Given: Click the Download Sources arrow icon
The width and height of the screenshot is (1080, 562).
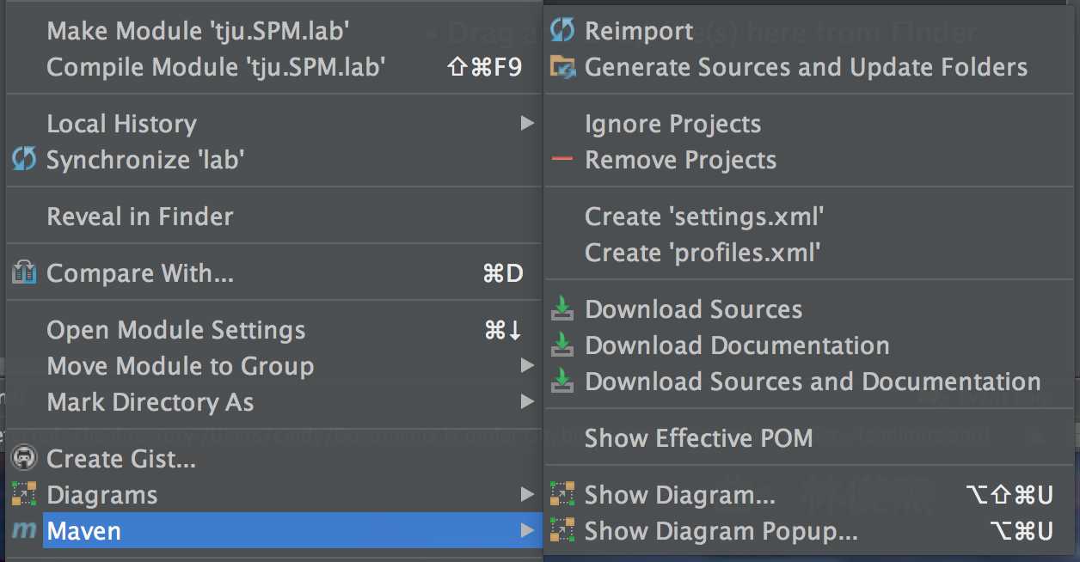Looking at the screenshot, I should (562, 309).
